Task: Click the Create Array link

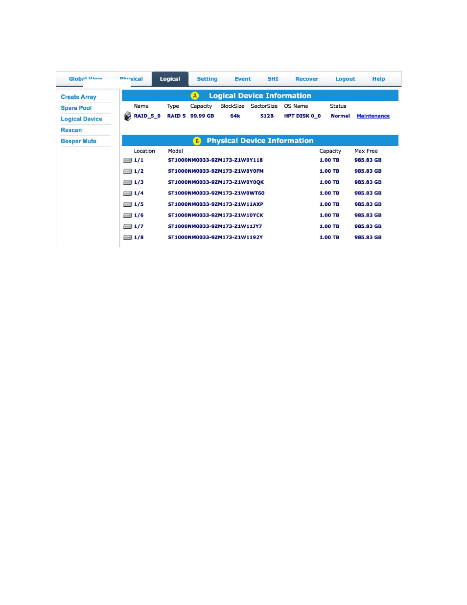Action: [x=78, y=97]
